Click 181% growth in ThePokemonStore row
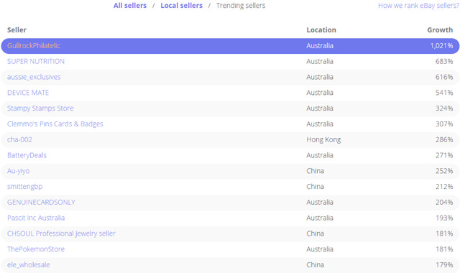This screenshot has height=273, width=460. (x=444, y=249)
